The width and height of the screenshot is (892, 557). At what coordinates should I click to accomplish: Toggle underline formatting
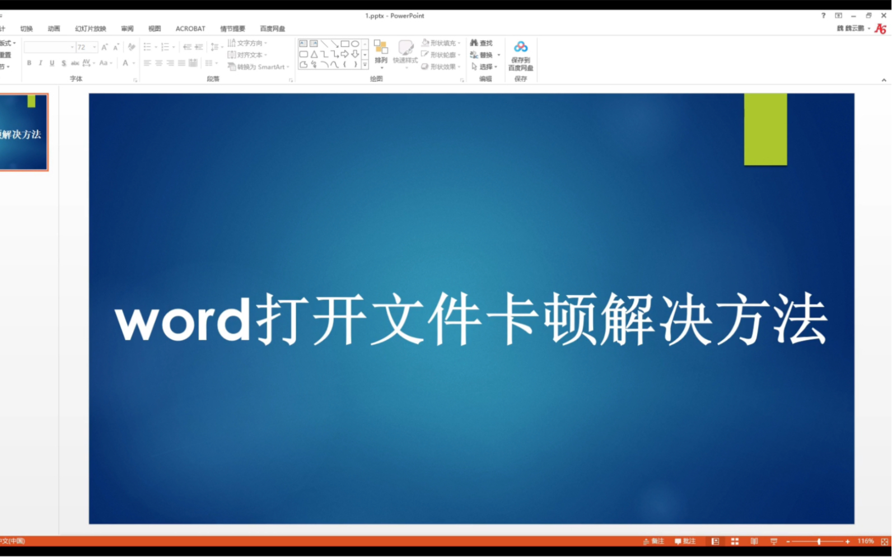(x=52, y=63)
